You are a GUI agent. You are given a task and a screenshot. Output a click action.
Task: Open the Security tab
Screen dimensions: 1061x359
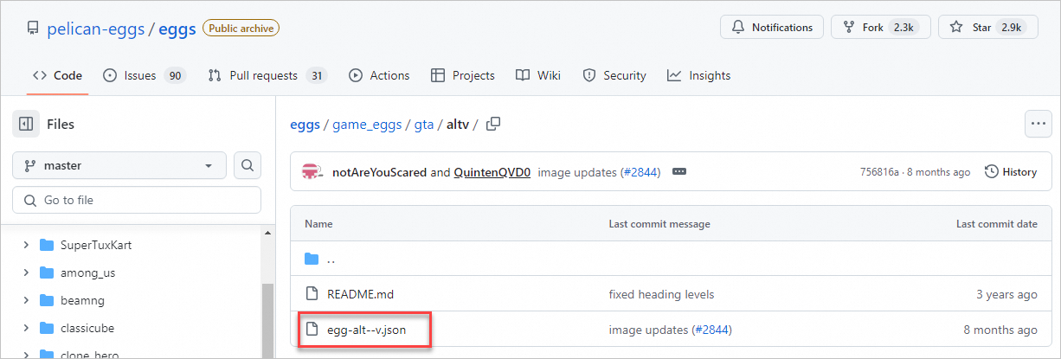pyautogui.click(x=614, y=75)
